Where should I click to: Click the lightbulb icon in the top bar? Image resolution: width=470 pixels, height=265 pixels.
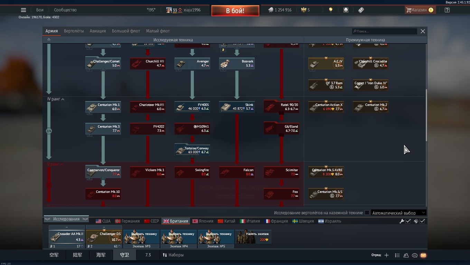pyautogui.click(x=331, y=10)
